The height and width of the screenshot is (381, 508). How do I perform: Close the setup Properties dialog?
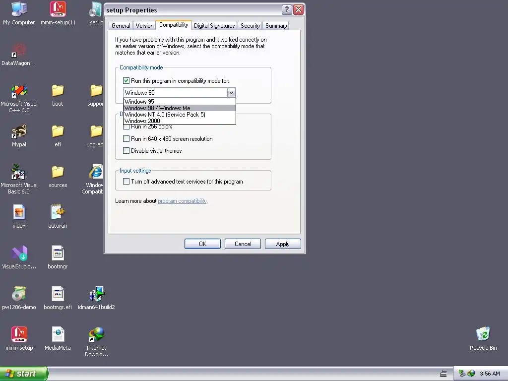coord(298,10)
